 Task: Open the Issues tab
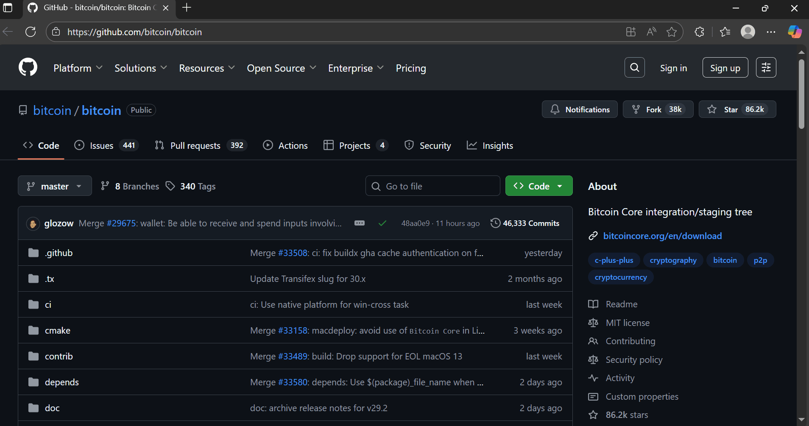coord(106,145)
